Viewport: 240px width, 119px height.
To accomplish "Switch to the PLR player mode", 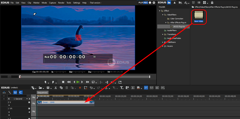I will [141, 3].
